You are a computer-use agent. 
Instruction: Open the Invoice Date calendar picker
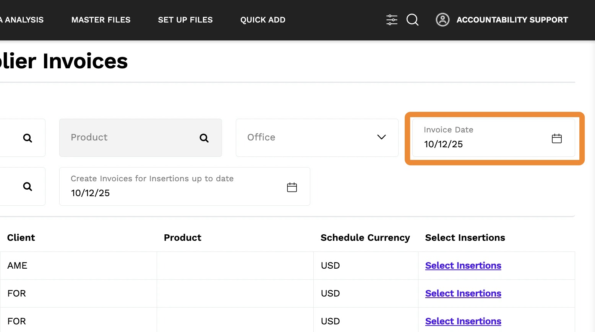[x=556, y=139]
